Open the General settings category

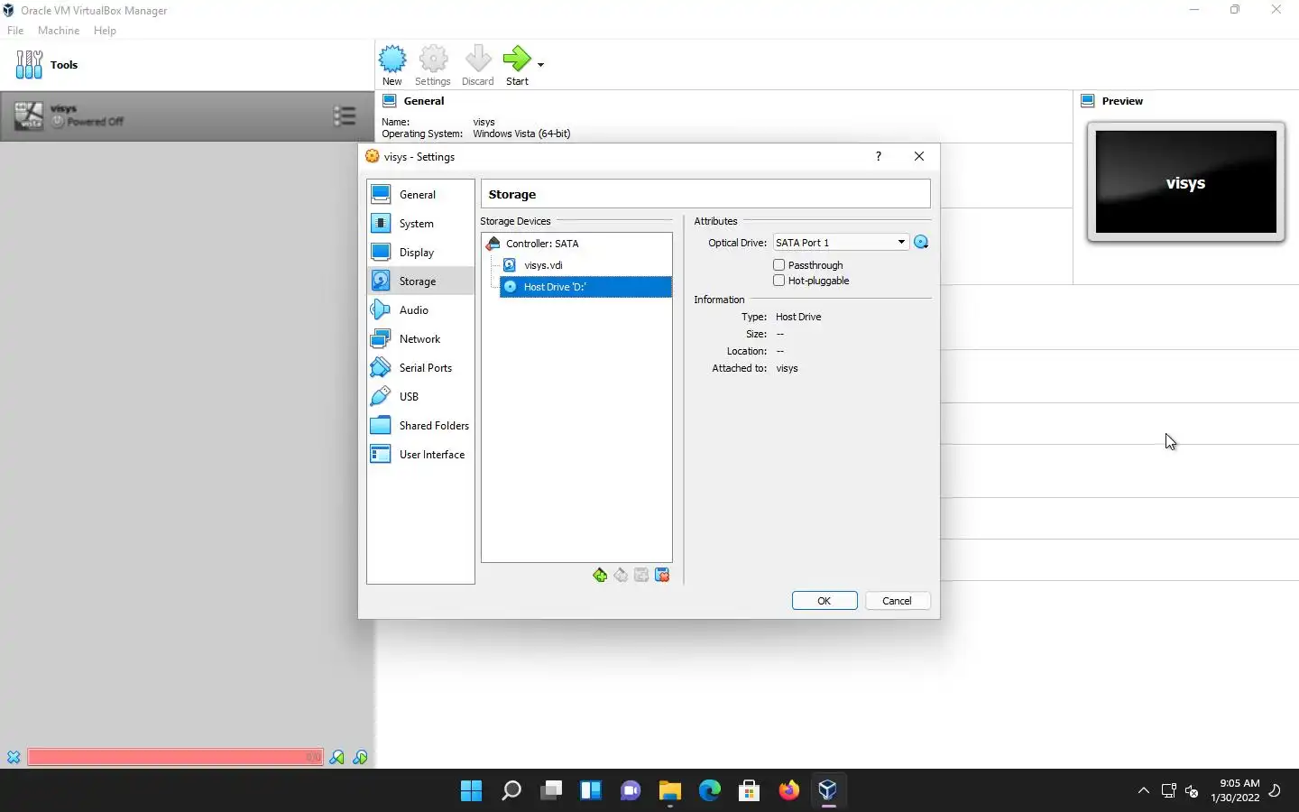[x=420, y=194]
